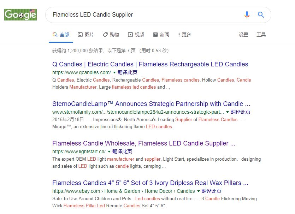Open the 工具 tools menu

tap(261, 35)
